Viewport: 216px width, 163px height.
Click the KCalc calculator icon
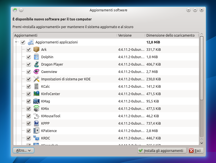click(x=36, y=86)
